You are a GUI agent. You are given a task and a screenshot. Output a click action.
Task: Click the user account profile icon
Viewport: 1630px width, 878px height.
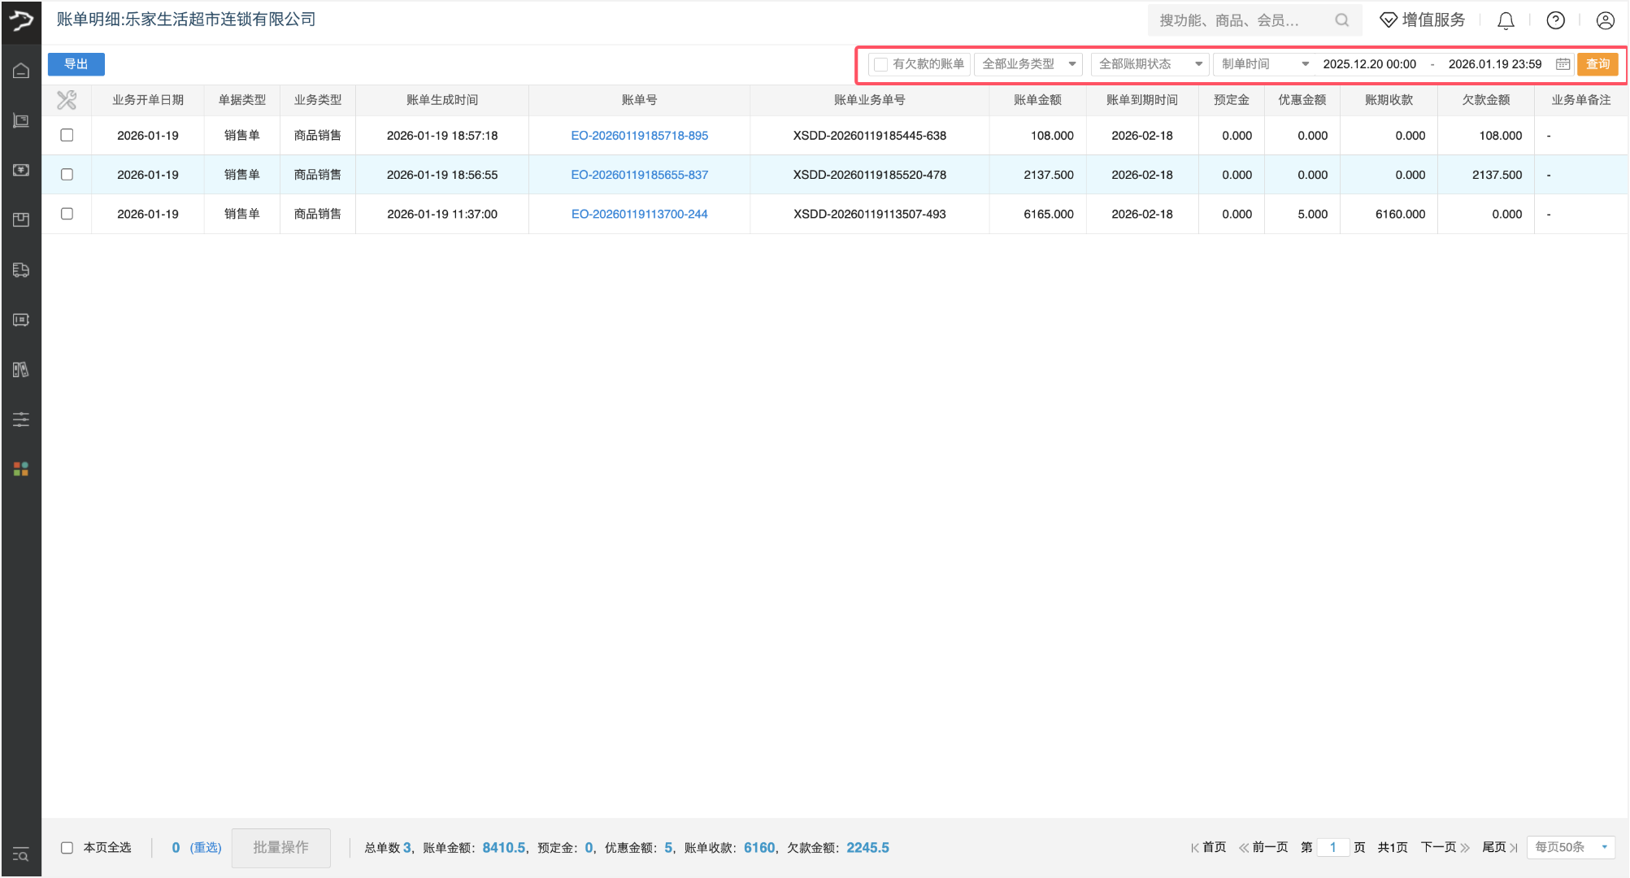coord(1605,20)
